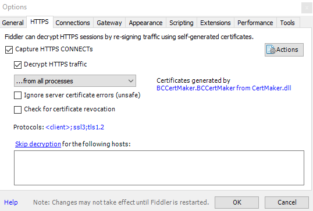Open the Scripting tab
This screenshot has width=313, height=211.
coord(182,23)
